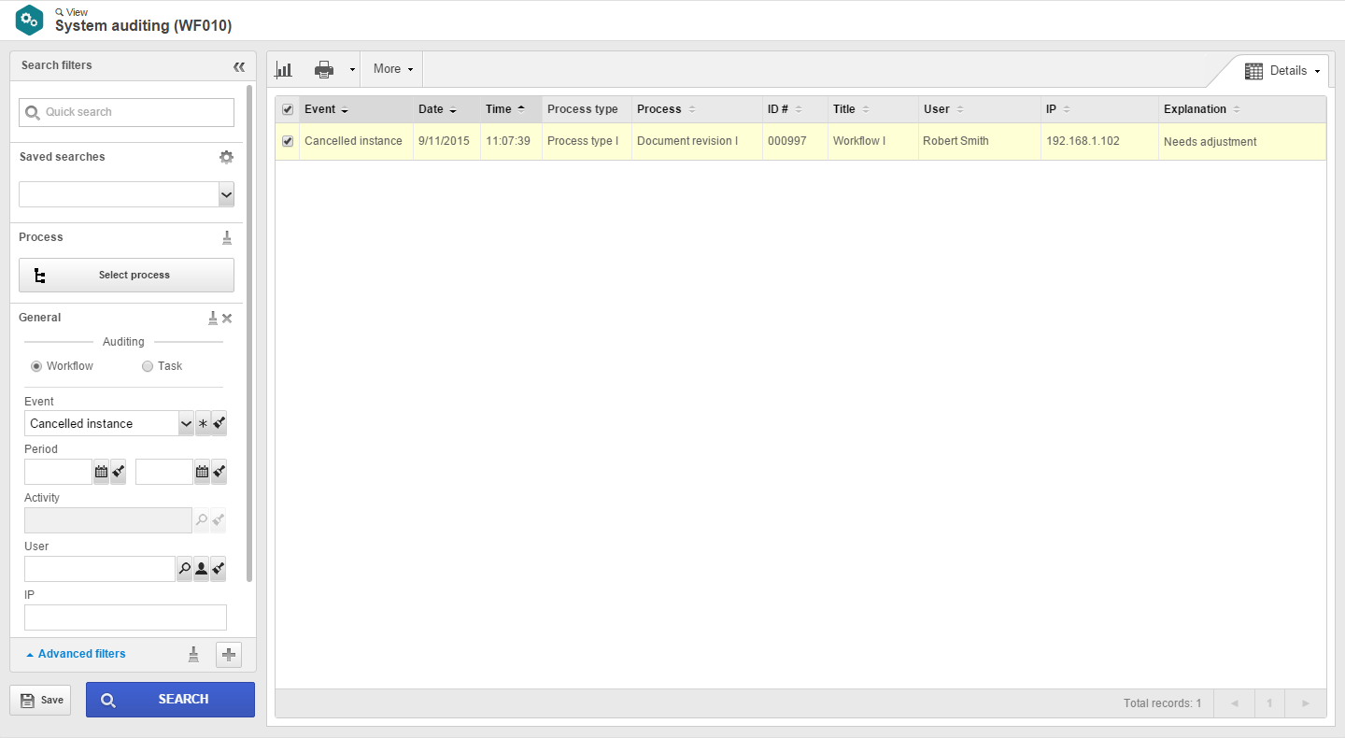1345x738 pixels.
Task: Toggle the select-all checkbox in the table header
Action: pyautogui.click(x=288, y=109)
